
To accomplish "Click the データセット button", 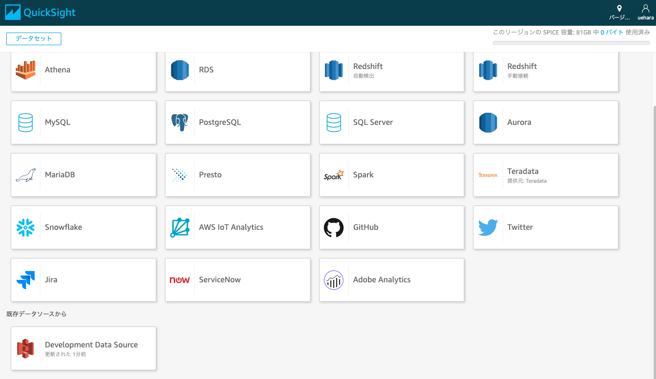I will coord(34,38).
